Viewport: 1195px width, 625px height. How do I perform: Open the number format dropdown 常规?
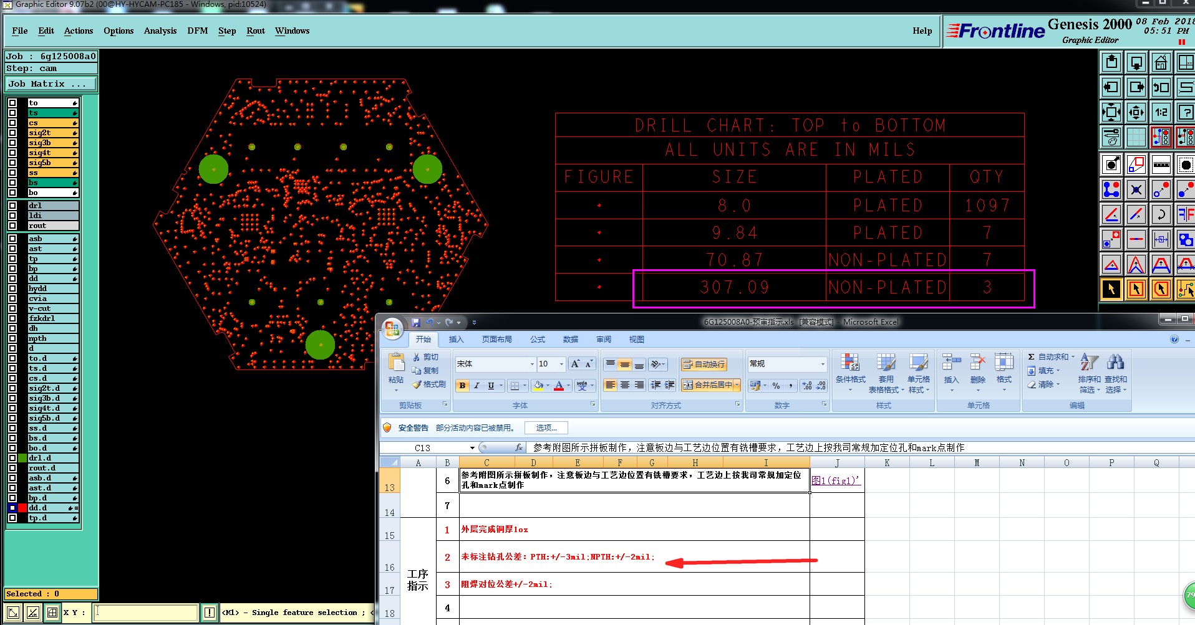click(x=823, y=364)
